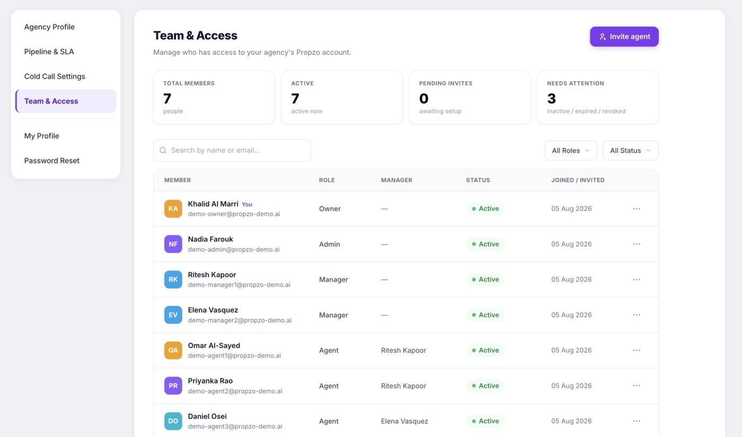The height and width of the screenshot is (437, 742).
Task: Click the PR avatar for Priyanka Rao
Action: pos(173,386)
